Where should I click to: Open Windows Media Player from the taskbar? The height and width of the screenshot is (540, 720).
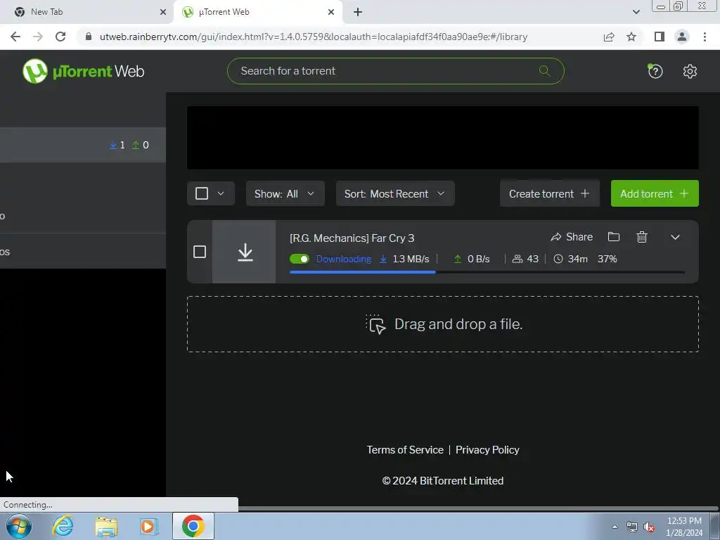[149, 526]
